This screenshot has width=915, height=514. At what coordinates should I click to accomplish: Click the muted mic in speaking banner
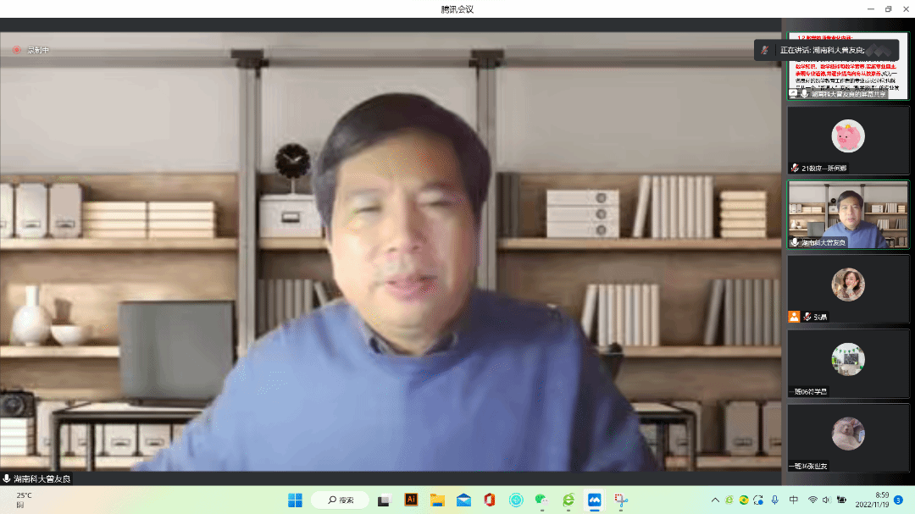point(765,50)
